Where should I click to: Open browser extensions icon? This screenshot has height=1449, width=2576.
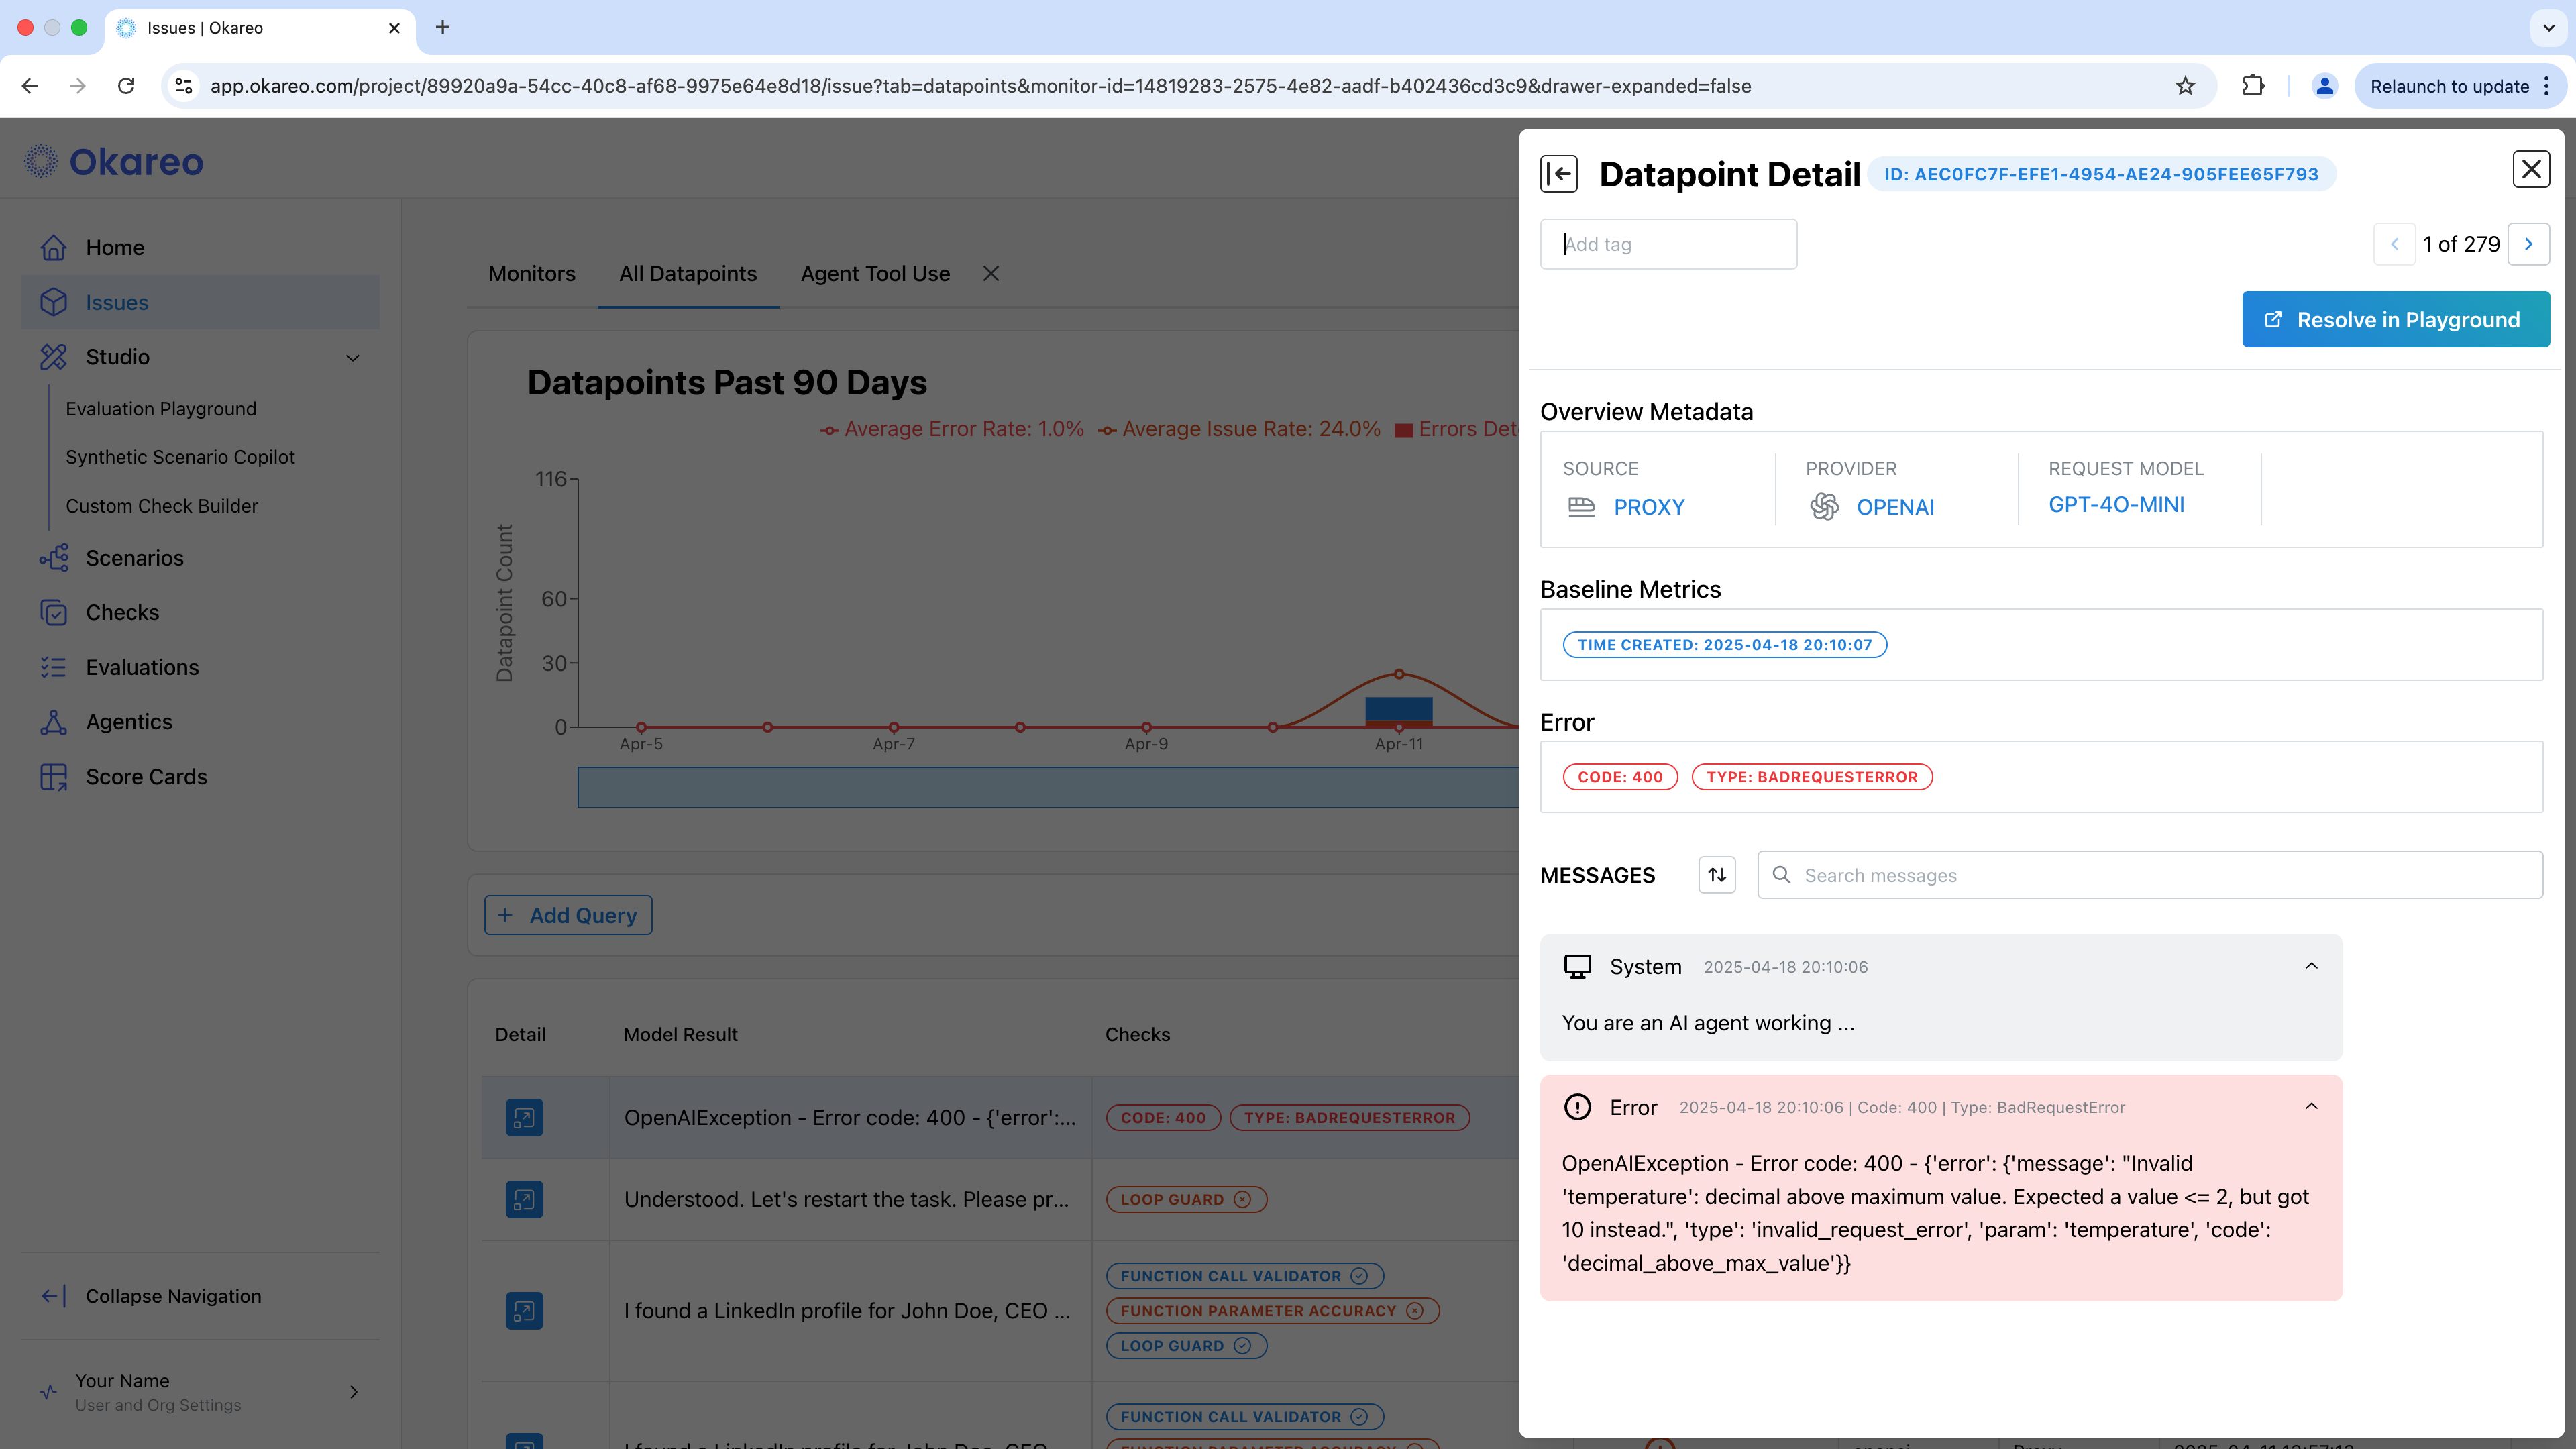click(2253, 86)
